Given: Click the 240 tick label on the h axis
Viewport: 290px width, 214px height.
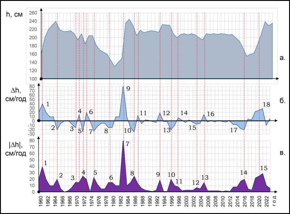Looking at the screenshot, I should pyautogui.click(x=33, y=21).
